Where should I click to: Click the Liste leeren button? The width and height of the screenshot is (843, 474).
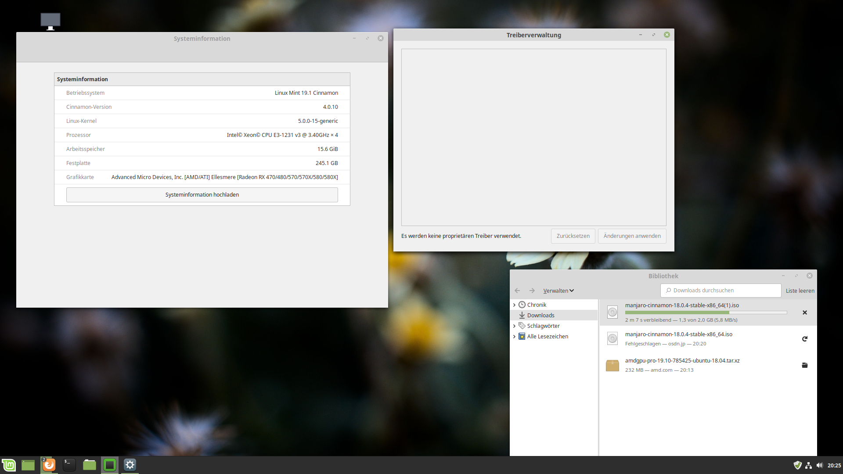click(800, 291)
